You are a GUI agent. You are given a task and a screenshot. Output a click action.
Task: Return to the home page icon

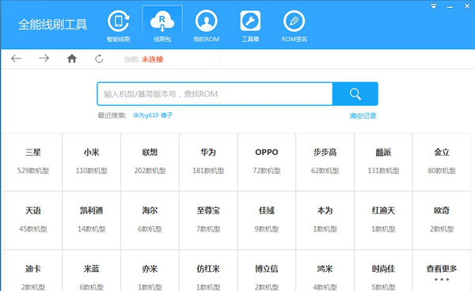[72, 59]
